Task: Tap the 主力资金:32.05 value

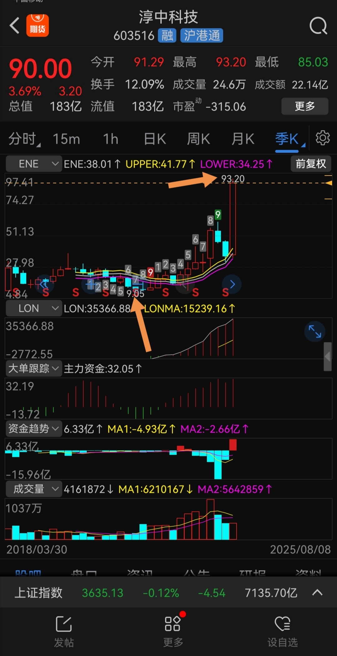Action: click(x=103, y=369)
